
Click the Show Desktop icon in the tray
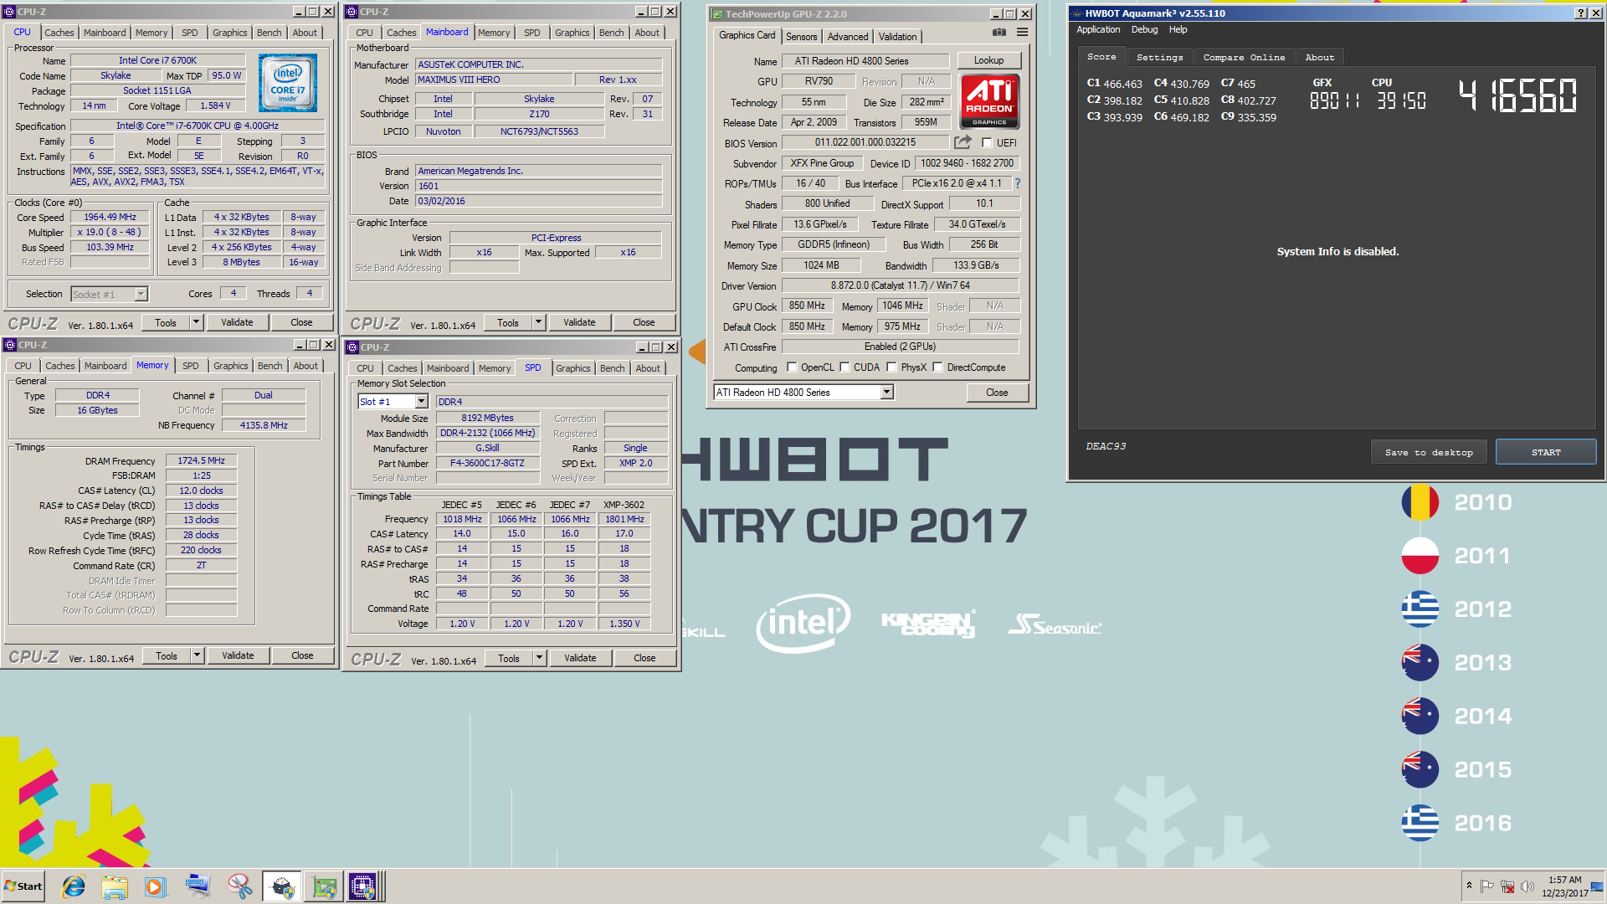pos(1597,886)
